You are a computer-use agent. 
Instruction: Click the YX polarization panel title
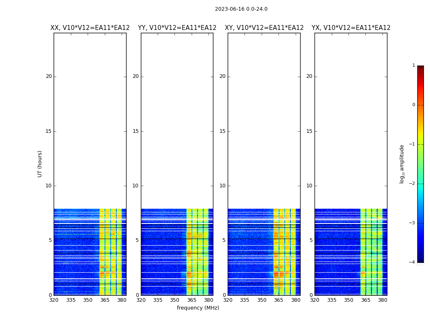[x=351, y=28]
